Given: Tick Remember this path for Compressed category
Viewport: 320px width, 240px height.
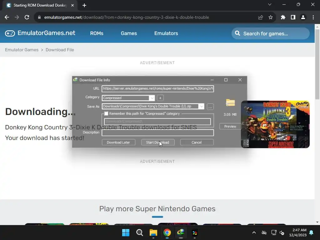Looking at the screenshot, I should (106, 113).
